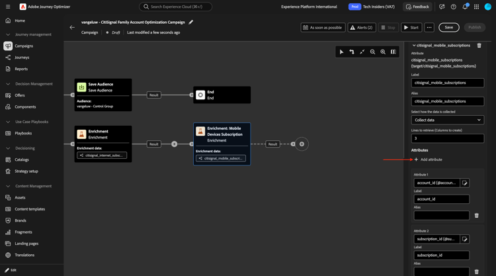This screenshot has width=496, height=276.
Task: Click the Save button
Action: pos(449,28)
